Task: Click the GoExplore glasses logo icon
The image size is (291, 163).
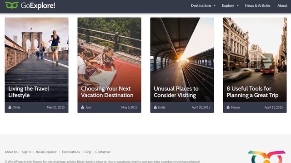Action: [x=12, y=5]
